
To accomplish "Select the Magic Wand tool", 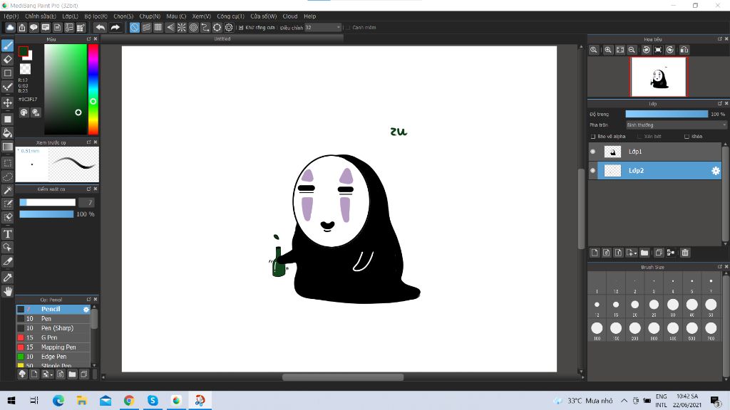I will [x=7, y=190].
